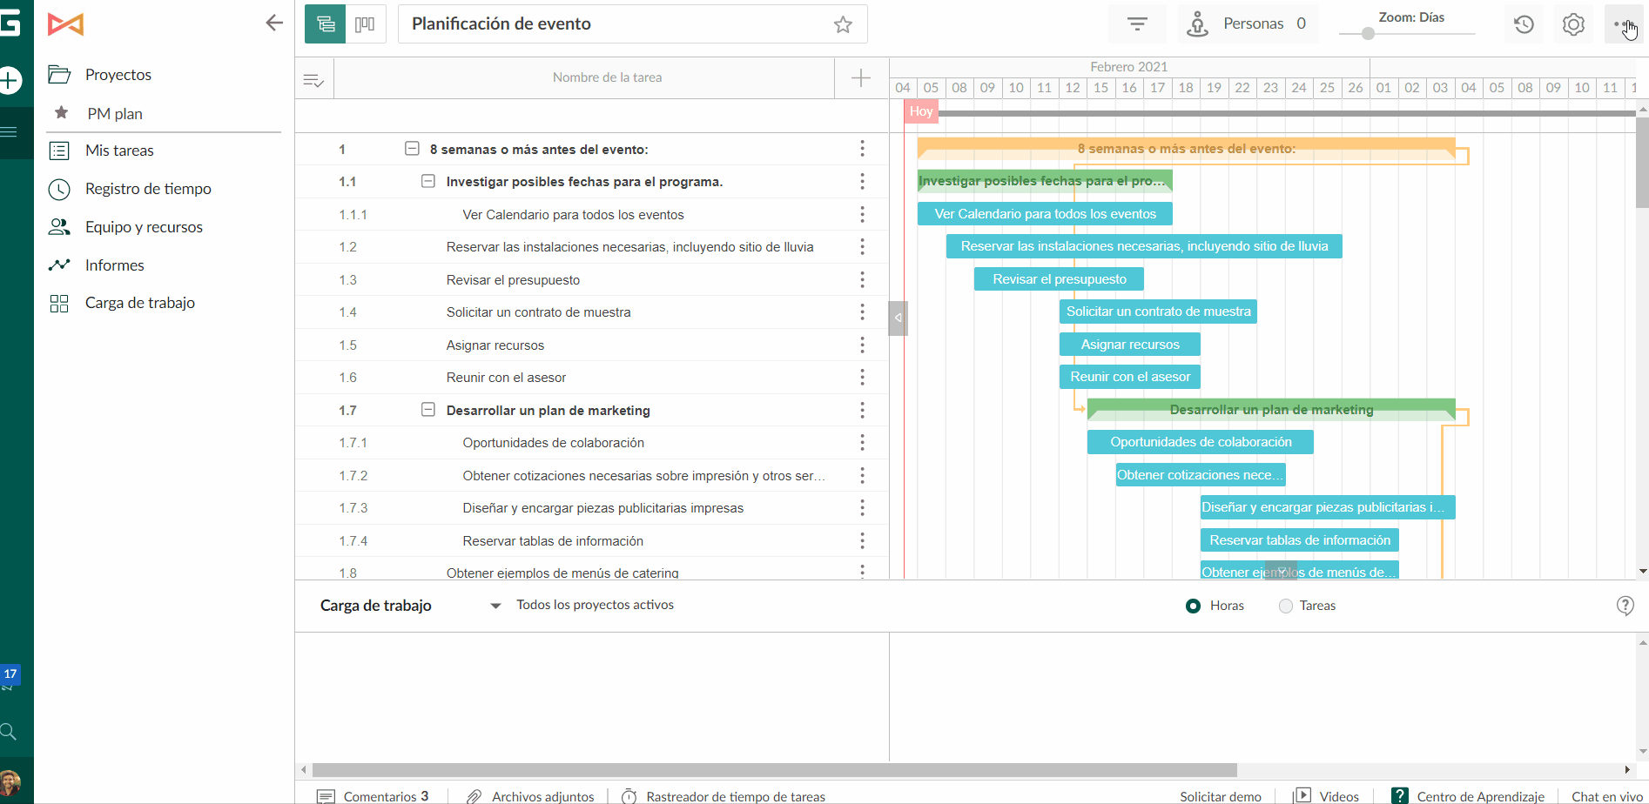
Task: Open row menu for Reservar tablas de información
Action: tap(862, 540)
